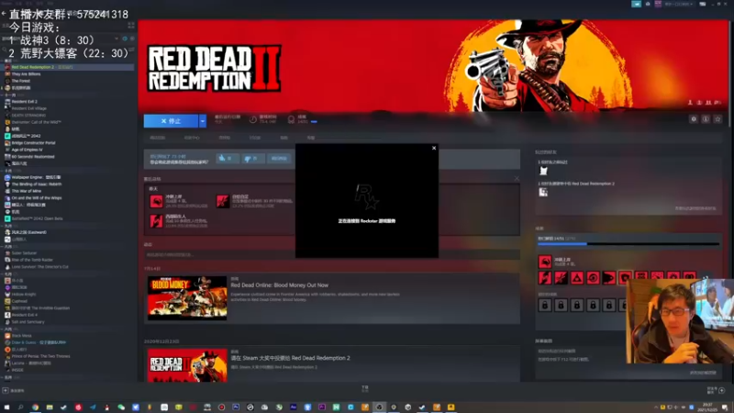Viewport: 734px width, 413px height.
Task: Click the favorite star icon
Action: coord(717,119)
